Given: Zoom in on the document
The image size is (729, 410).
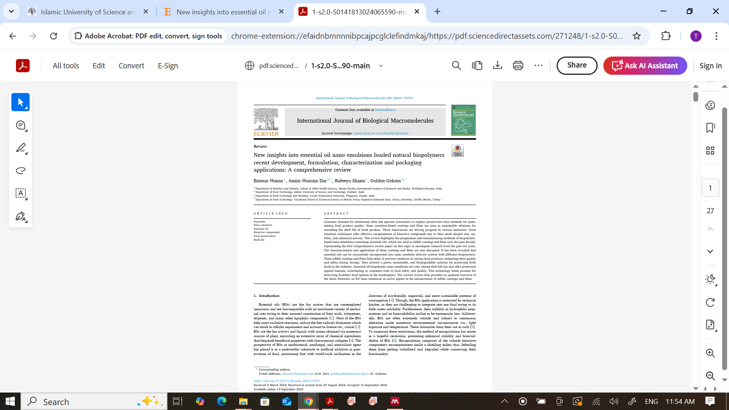Looking at the screenshot, I should [x=710, y=353].
